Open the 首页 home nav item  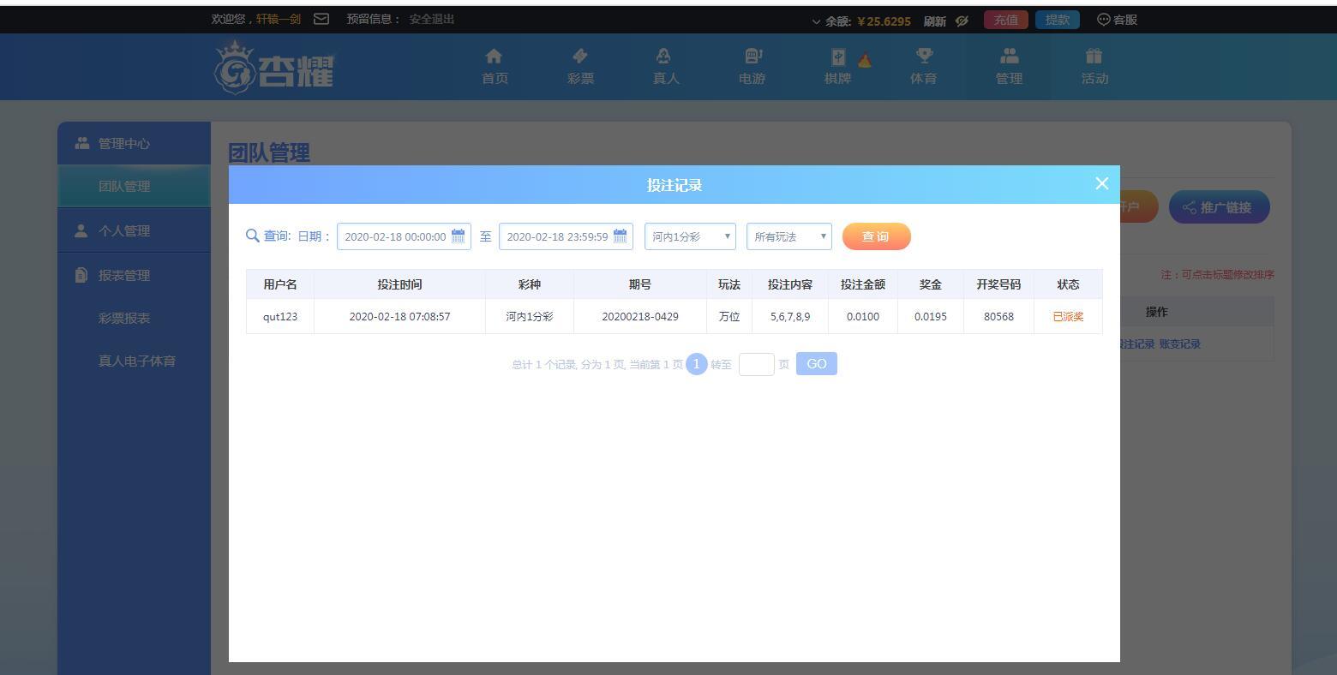click(x=495, y=67)
